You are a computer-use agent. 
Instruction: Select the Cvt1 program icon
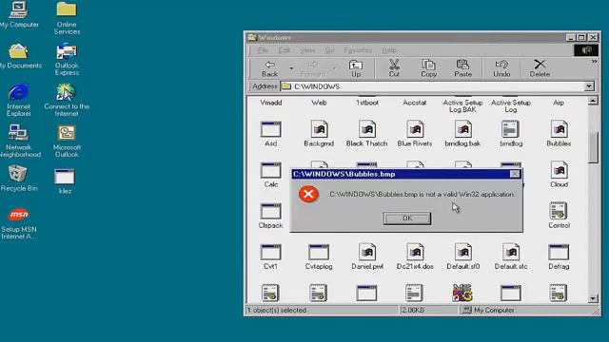click(x=270, y=256)
